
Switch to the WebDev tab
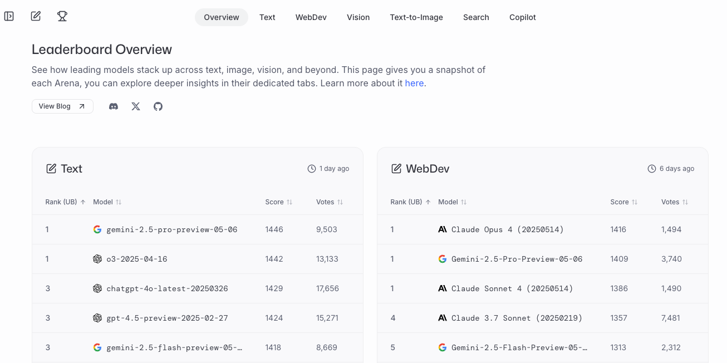pos(311,17)
